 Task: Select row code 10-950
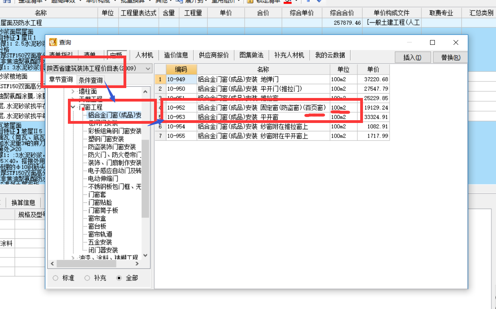[181, 88]
